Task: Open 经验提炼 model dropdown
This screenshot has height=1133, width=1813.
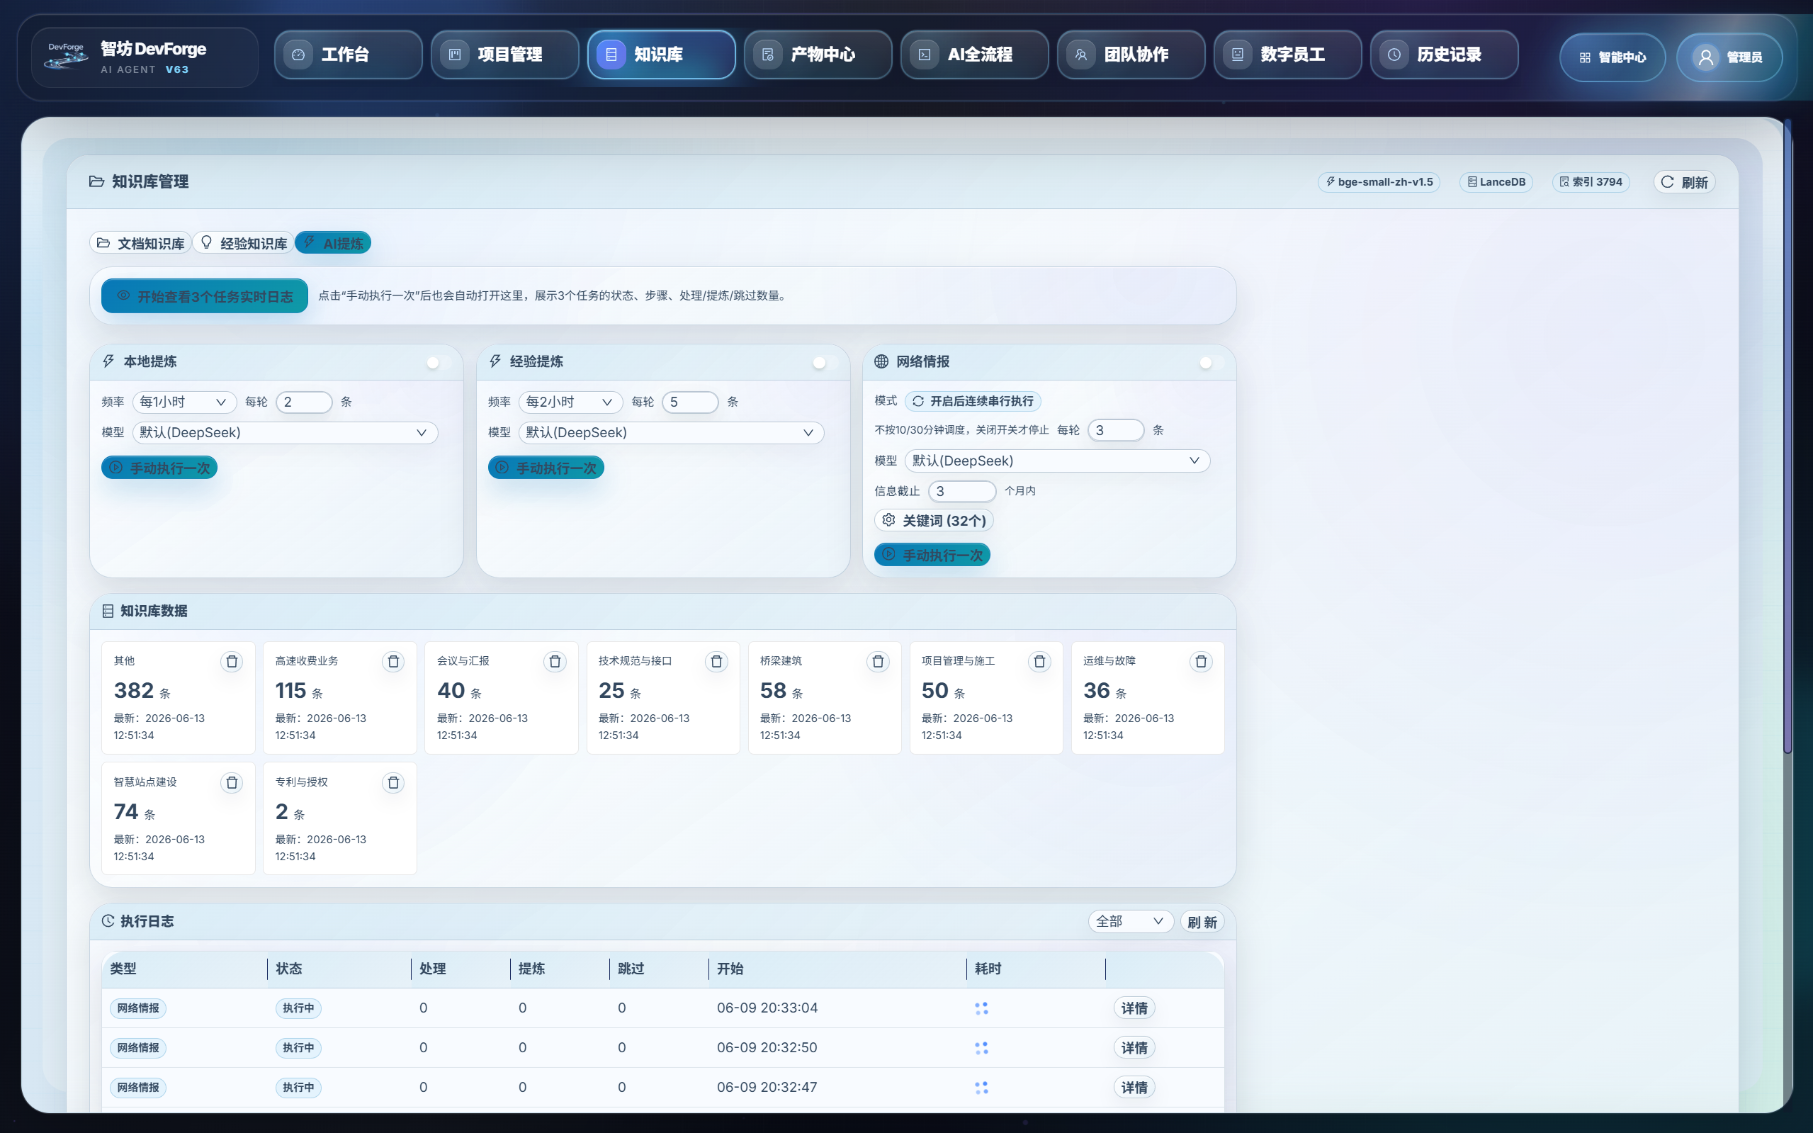Action: point(671,432)
